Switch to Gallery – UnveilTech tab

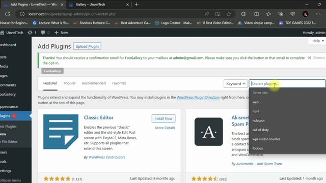click(x=99, y=5)
